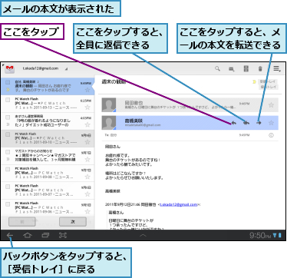Tap the compose new mail icon
Screen dimensions: 287x278
pyautogui.click(x=232, y=69)
